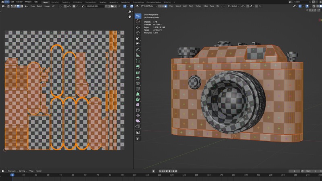Screen dimensions: 322x181
Task: Activate the Move tool
Action: coord(138,27)
